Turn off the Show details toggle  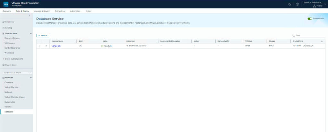point(310,19)
